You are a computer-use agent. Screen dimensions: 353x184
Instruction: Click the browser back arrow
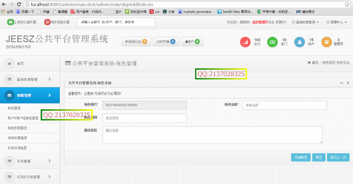pyautogui.click(x=4, y=4)
